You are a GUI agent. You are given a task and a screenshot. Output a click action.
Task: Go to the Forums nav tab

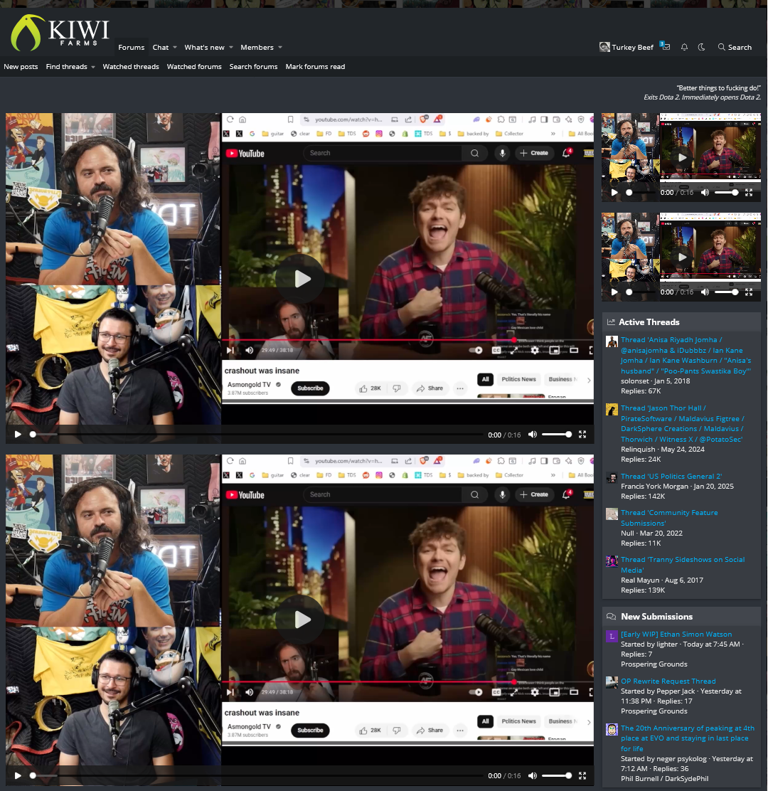[x=131, y=48]
